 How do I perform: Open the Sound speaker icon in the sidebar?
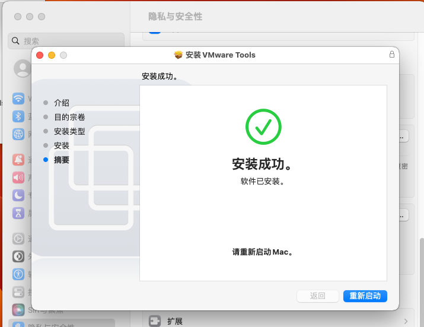[x=18, y=177]
